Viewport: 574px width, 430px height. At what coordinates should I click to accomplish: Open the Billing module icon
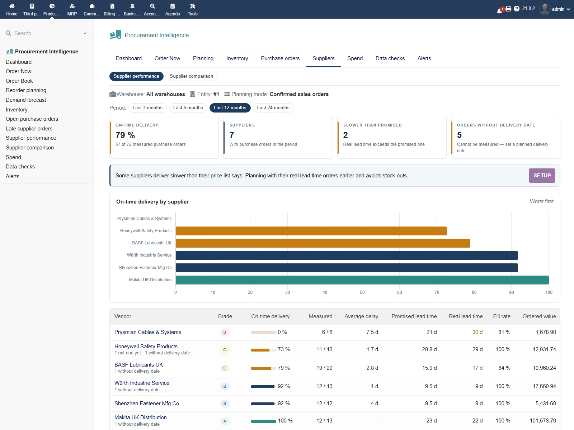[x=112, y=6]
